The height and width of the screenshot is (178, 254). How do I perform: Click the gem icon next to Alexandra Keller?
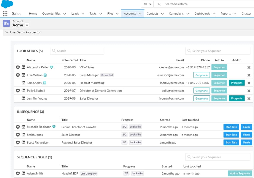point(52,67)
